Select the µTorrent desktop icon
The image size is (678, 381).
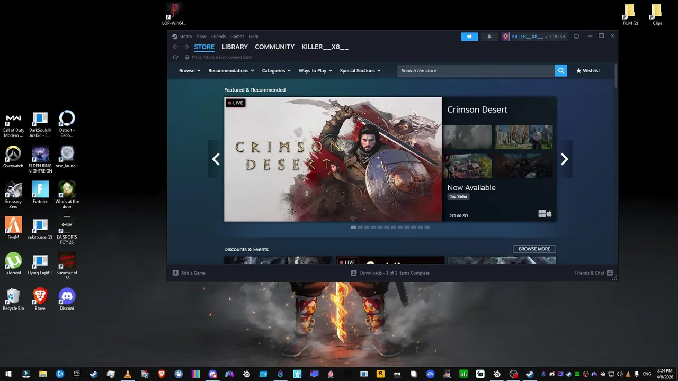[x=13, y=264]
